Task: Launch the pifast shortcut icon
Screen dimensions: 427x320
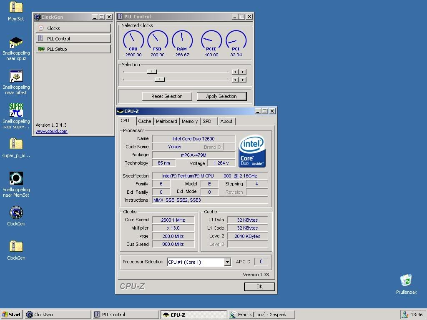Action: click(x=16, y=77)
